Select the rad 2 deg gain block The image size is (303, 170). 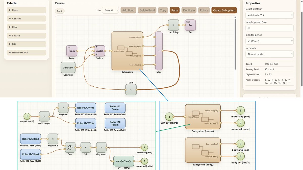[173, 25]
